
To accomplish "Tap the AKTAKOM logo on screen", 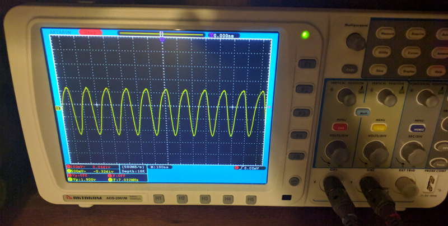I will (x=60, y=32).
